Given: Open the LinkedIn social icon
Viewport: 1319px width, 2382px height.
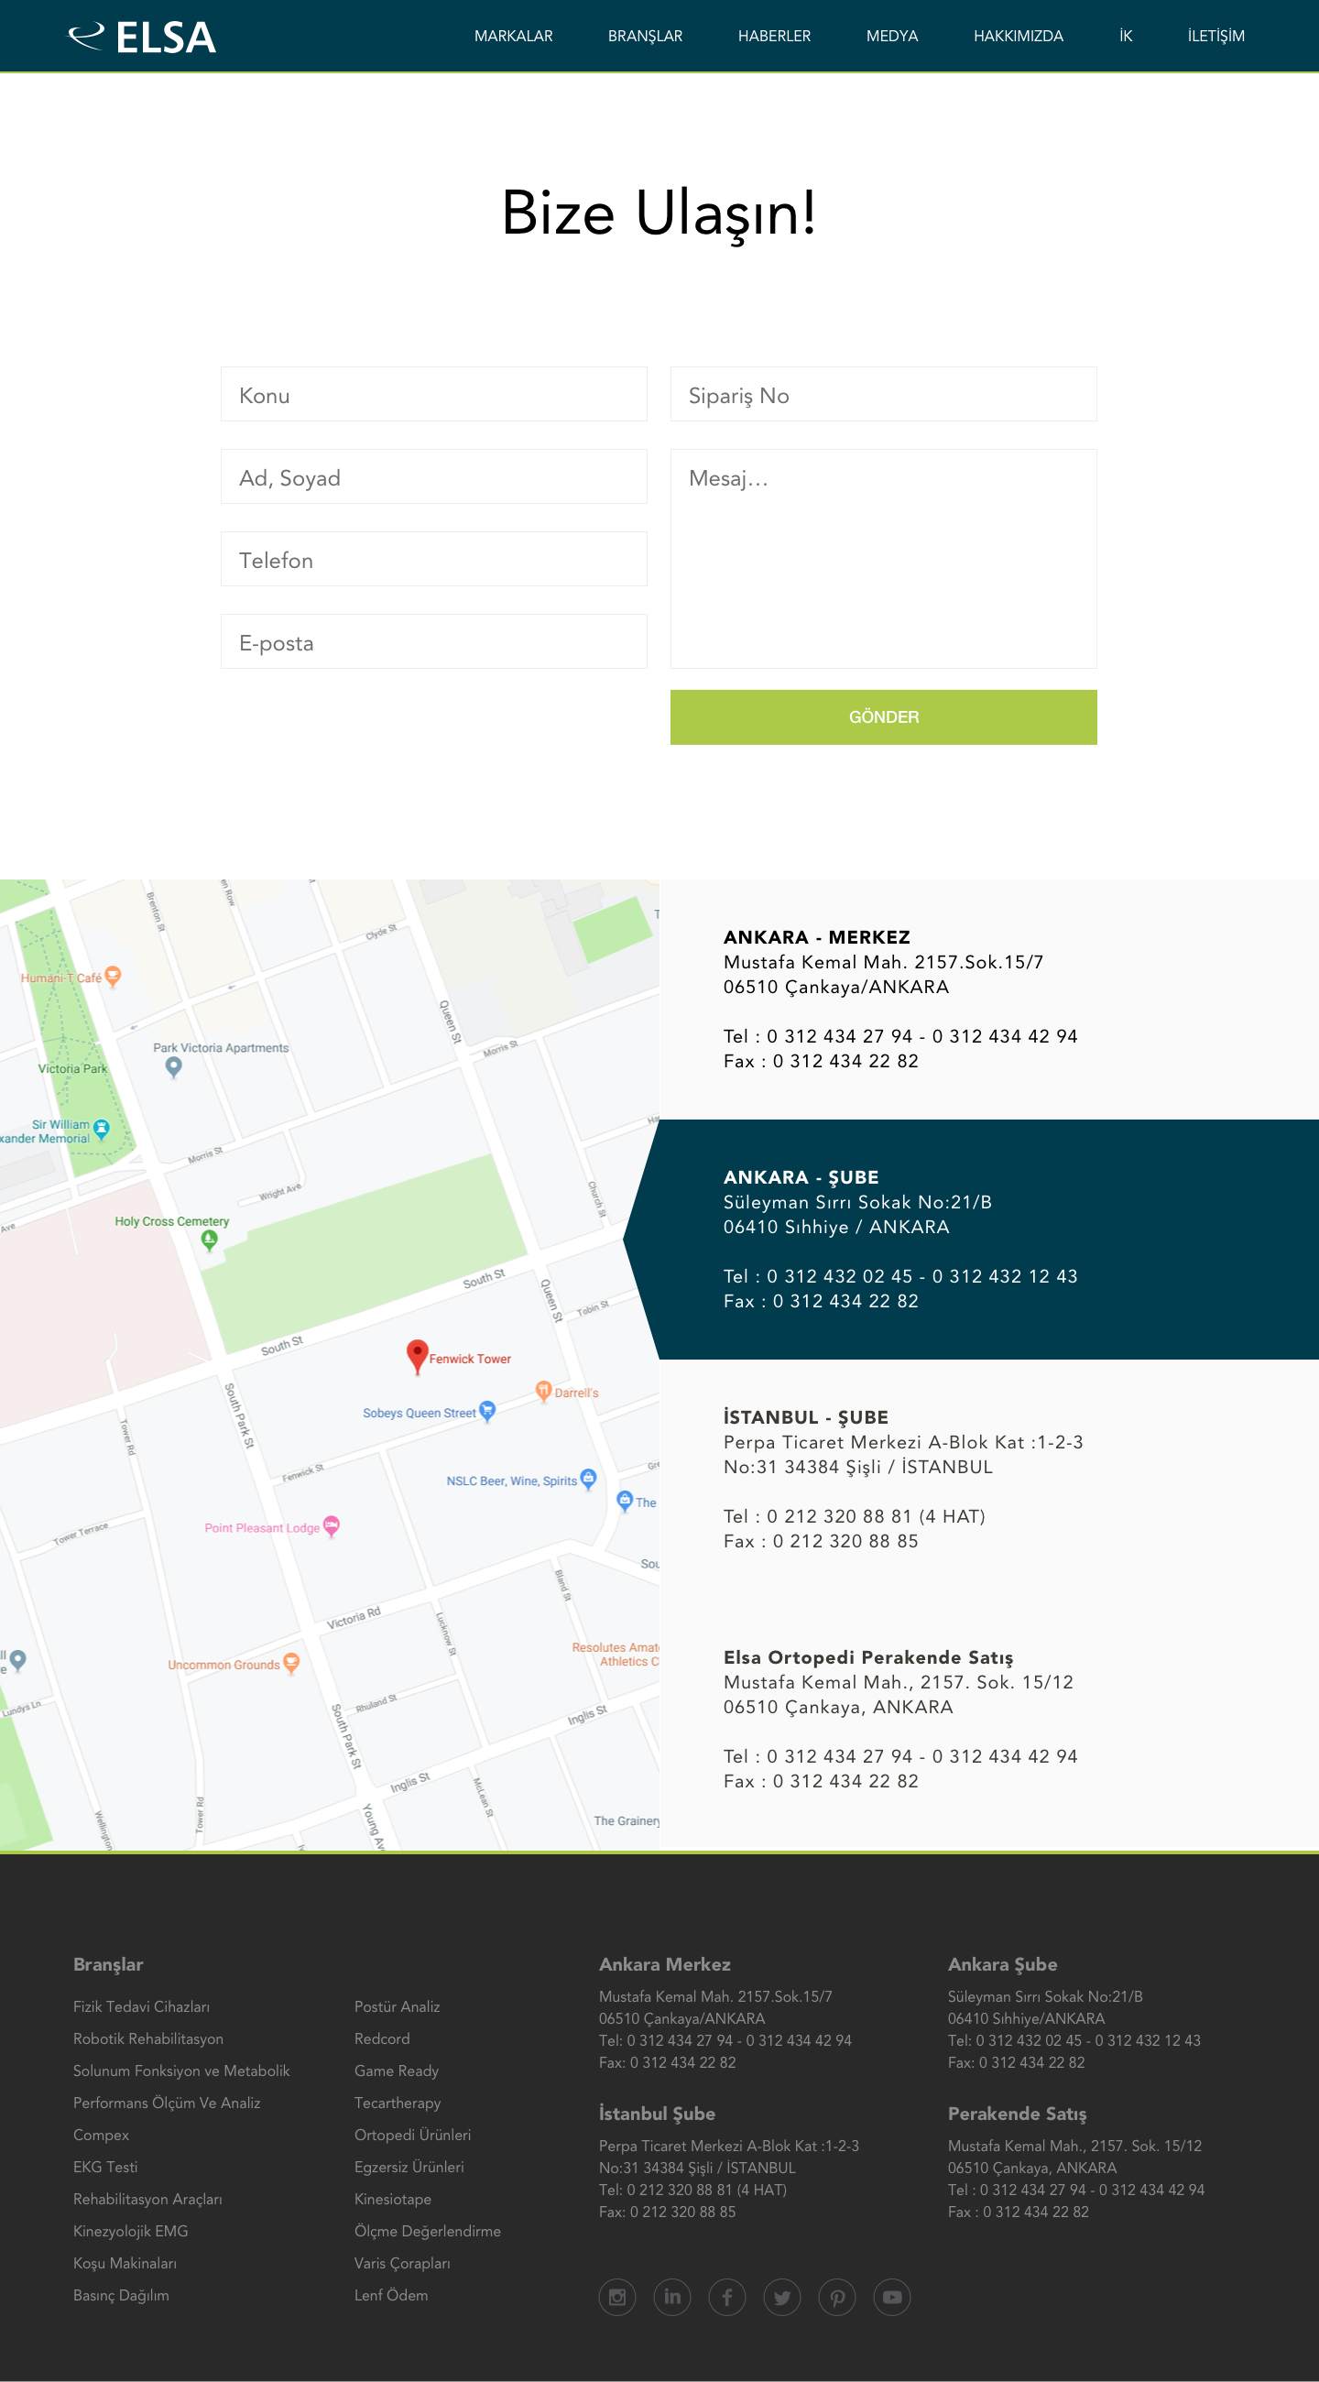Looking at the screenshot, I should (672, 2297).
